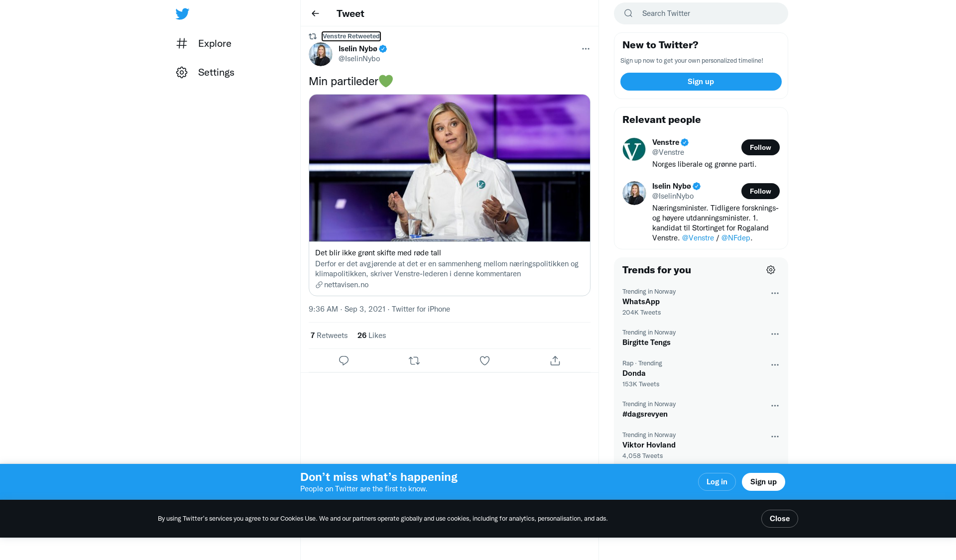The image size is (956, 560).
Task: View the 26 Likes list
Action: pyautogui.click(x=371, y=336)
